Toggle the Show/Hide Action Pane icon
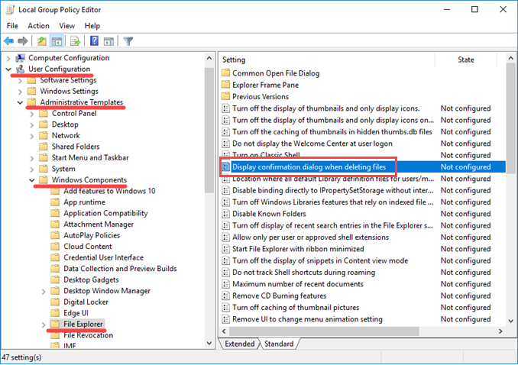This screenshot has height=365, width=518. tap(109, 40)
